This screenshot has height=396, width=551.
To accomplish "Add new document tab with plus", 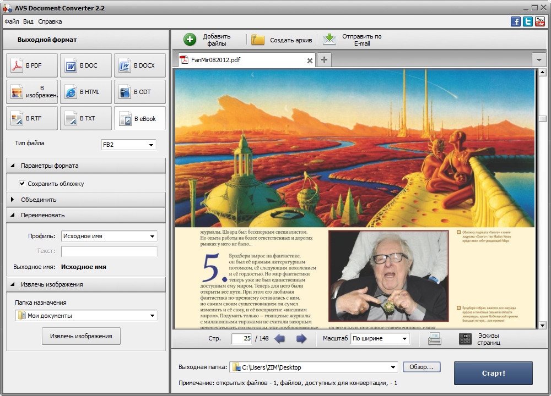I will (324, 59).
